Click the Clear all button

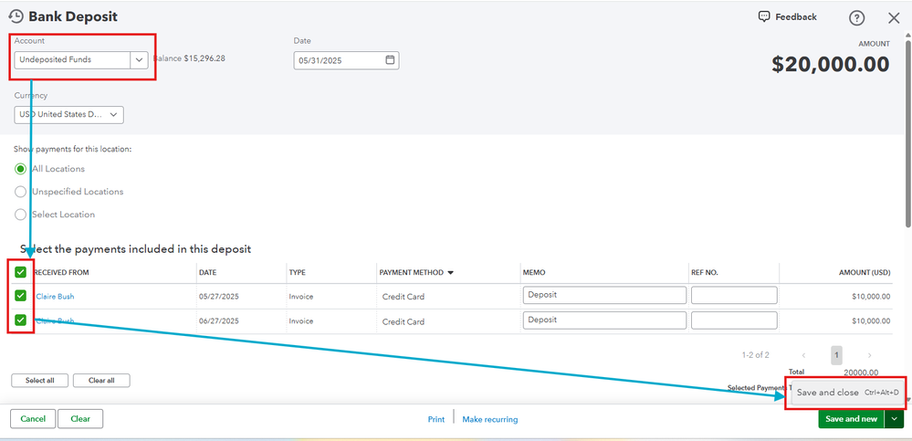tap(101, 381)
